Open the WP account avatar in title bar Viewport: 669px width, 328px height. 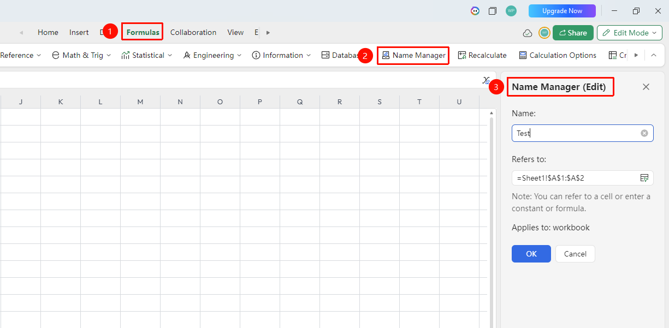point(511,11)
